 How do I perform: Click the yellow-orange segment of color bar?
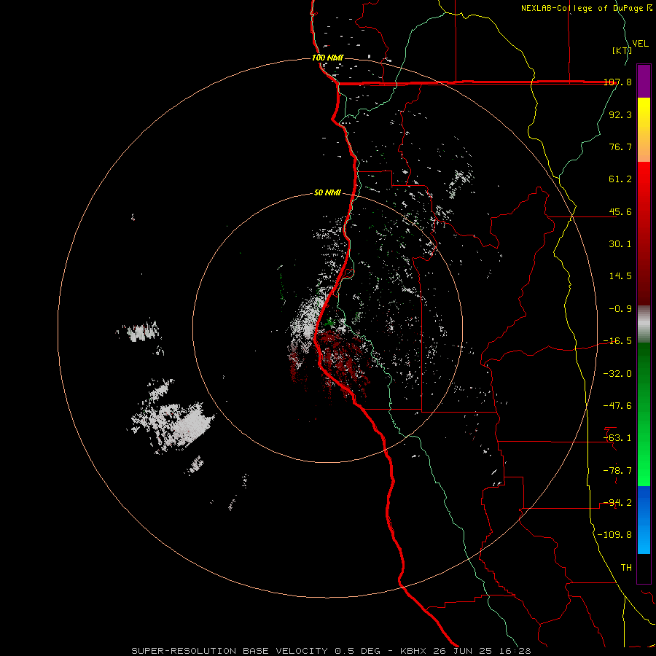point(644,130)
